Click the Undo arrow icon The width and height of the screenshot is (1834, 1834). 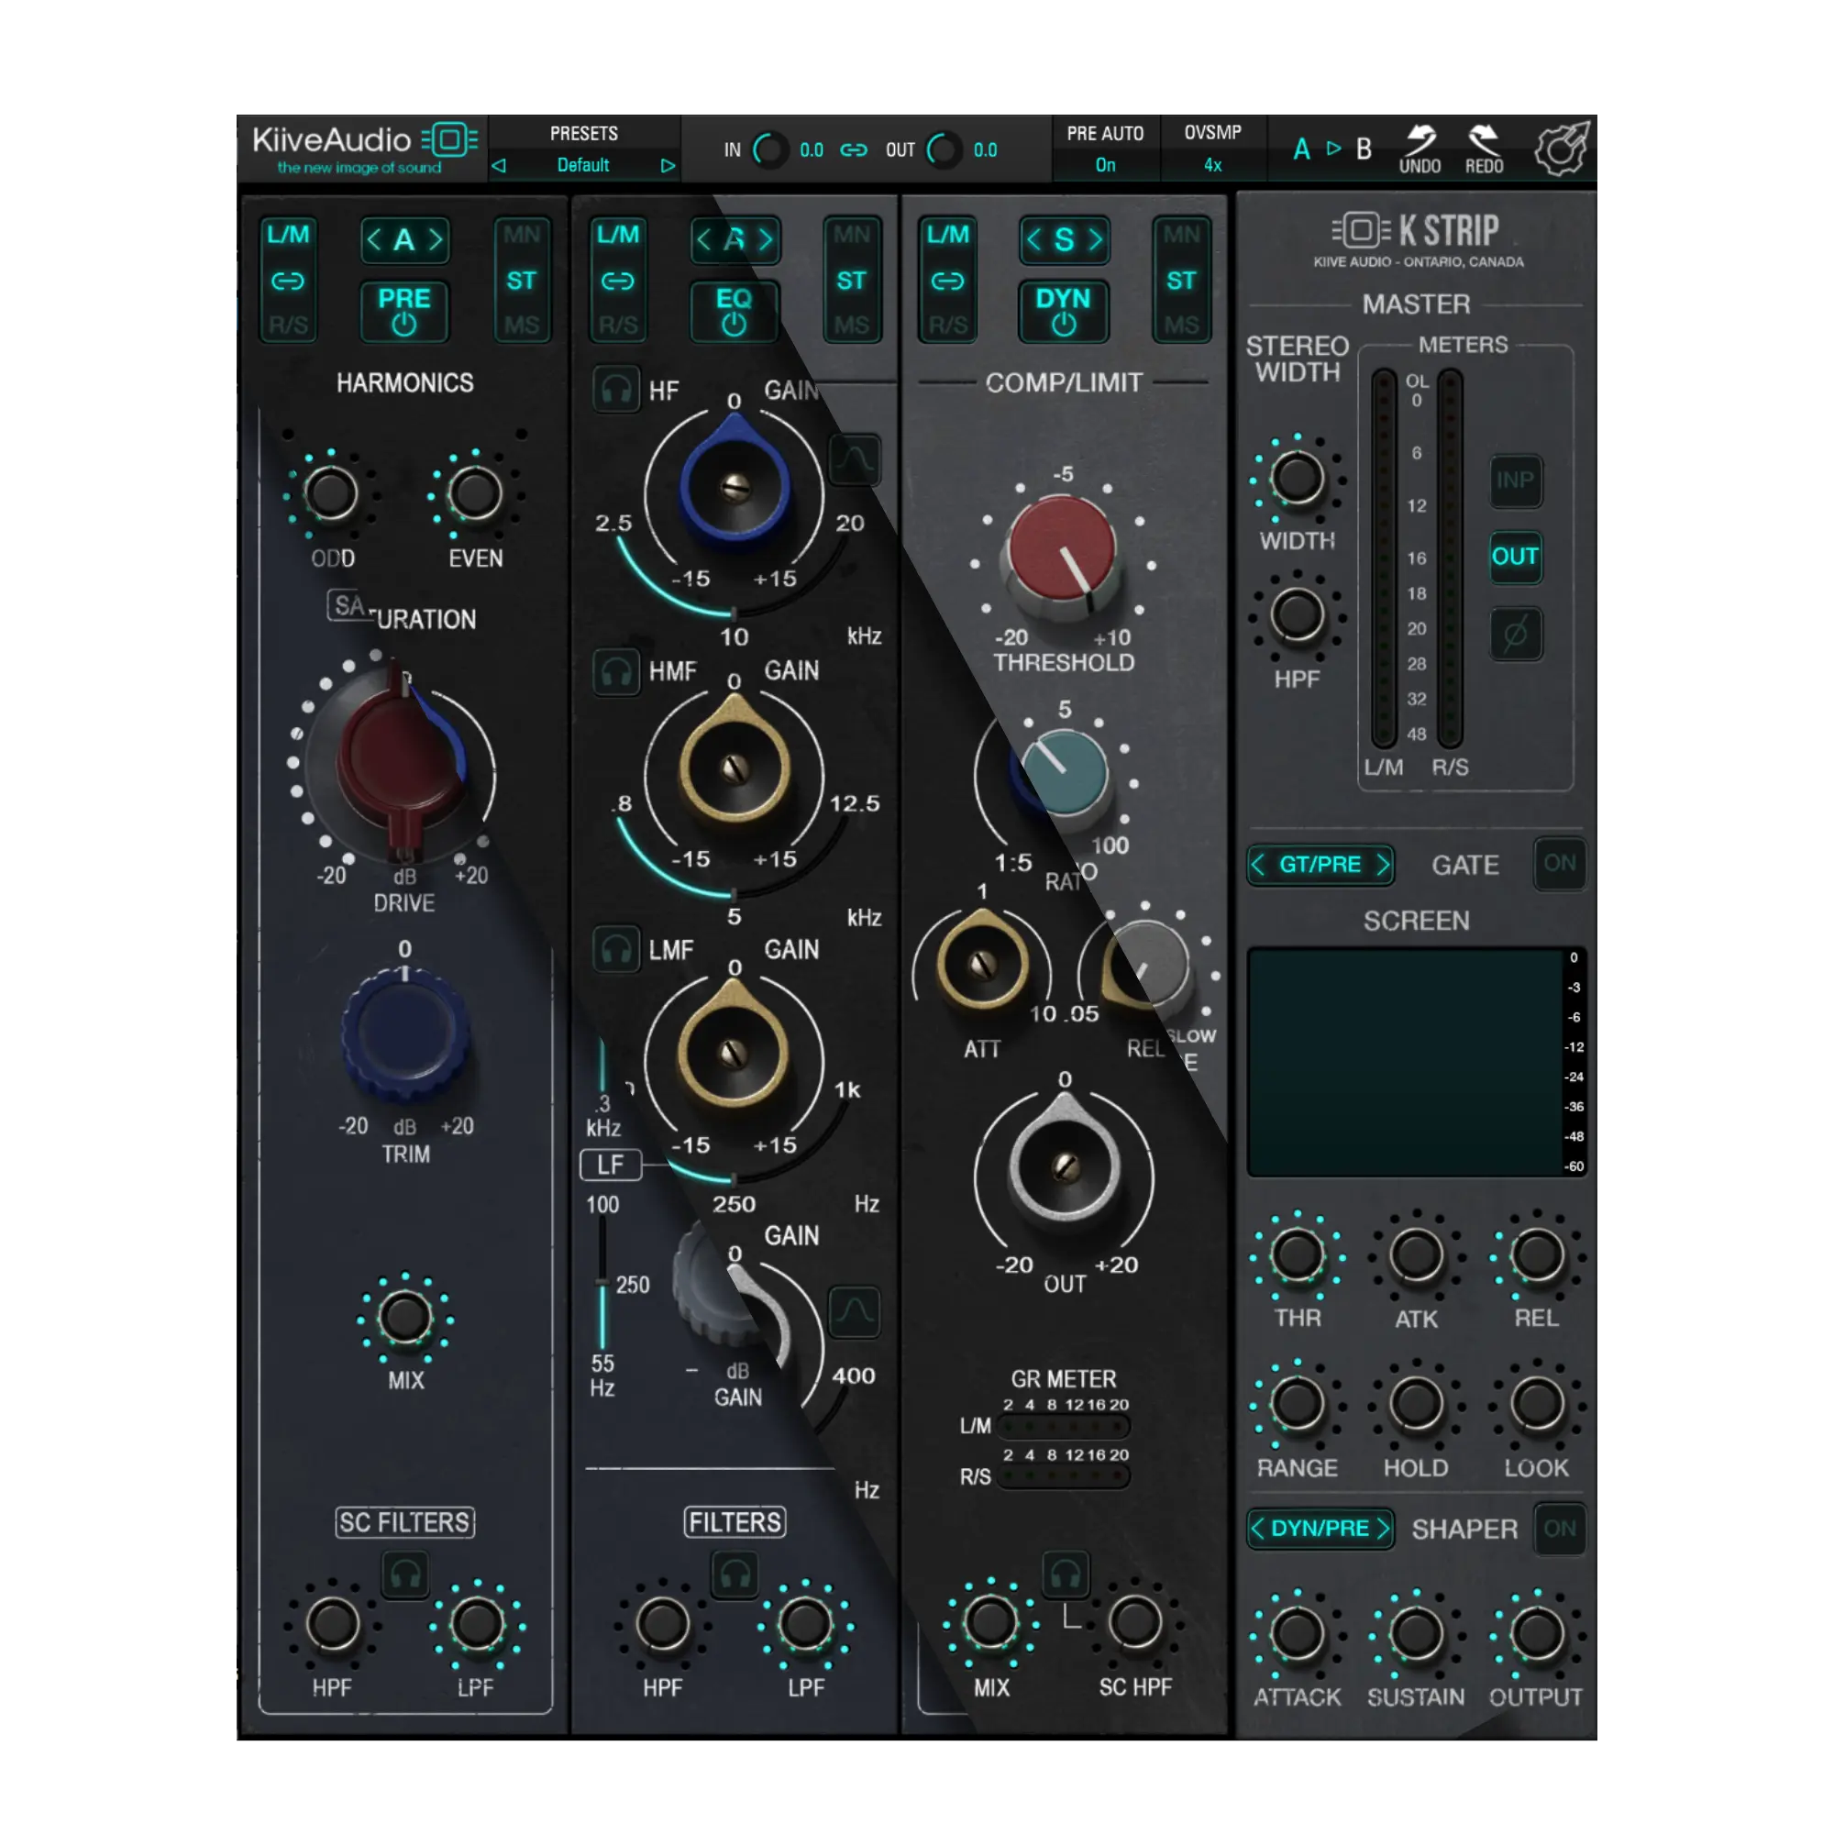[1420, 140]
